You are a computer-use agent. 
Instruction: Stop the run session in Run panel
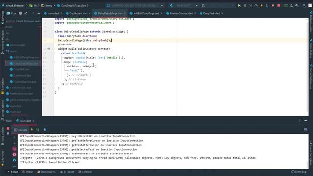(x=8, y=128)
